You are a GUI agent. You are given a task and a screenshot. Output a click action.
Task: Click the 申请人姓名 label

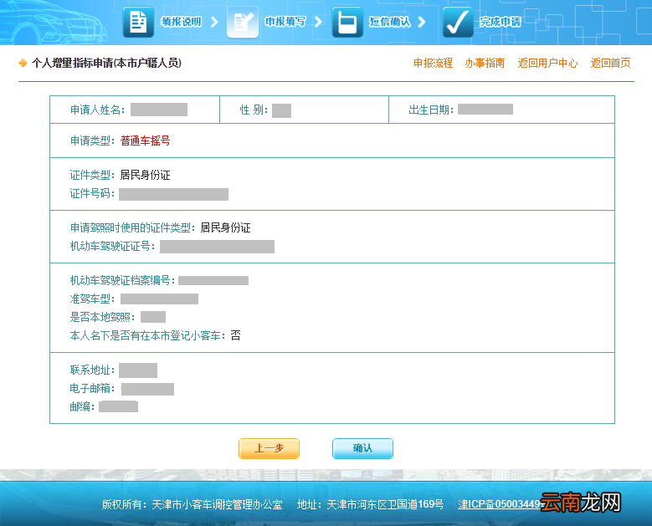point(97,110)
